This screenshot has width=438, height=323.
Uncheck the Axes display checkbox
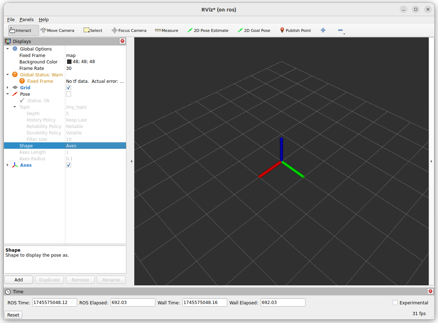(x=69, y=165)
